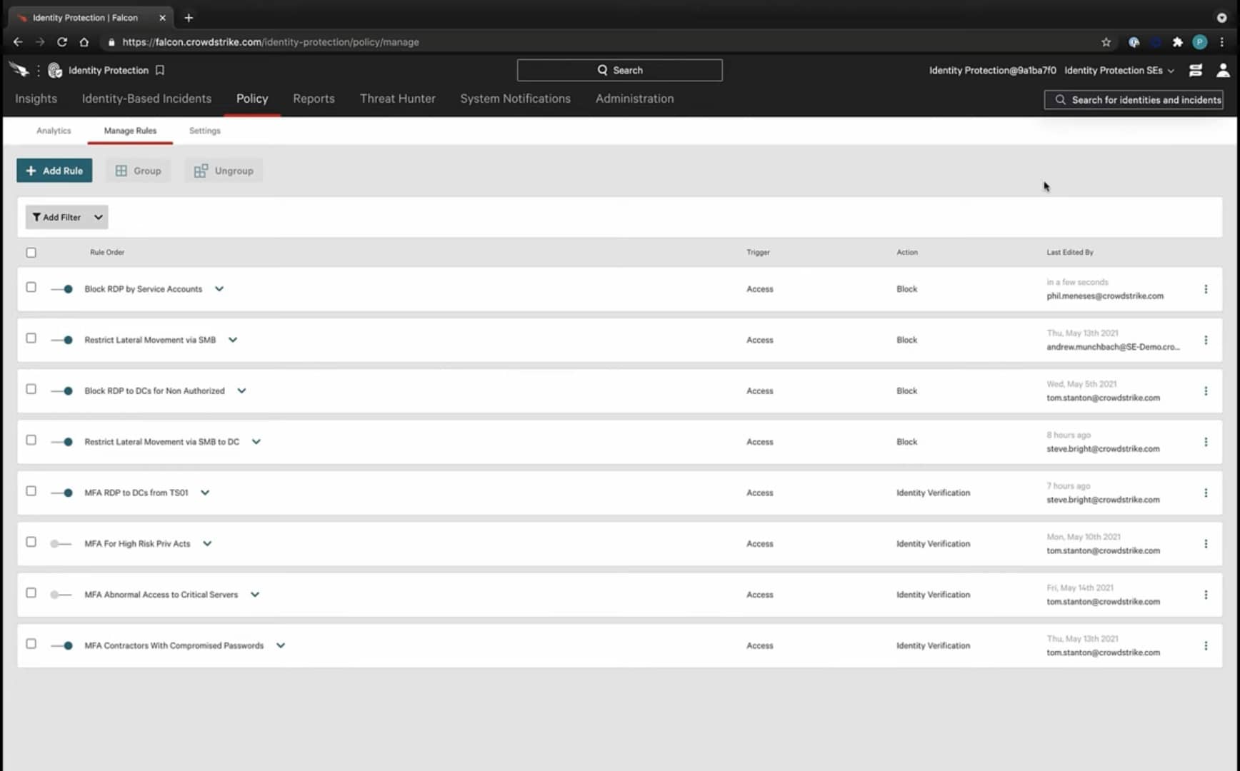Image resolution: width=1240 pixels, height=771 pixels.
Task: Open the Chrome three-dot menu
Action: [x=1222, y=42]
